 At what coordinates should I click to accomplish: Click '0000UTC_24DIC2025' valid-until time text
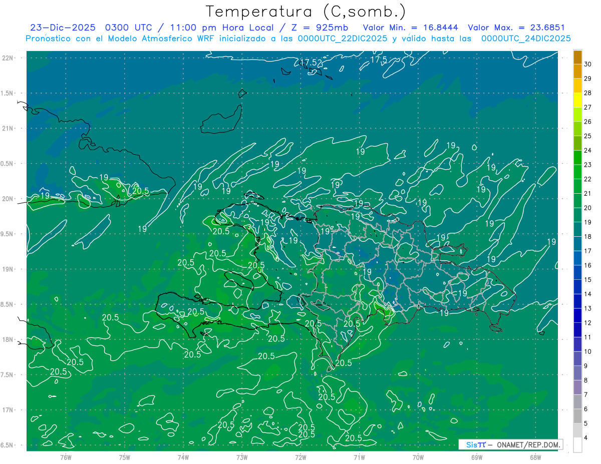526,39
